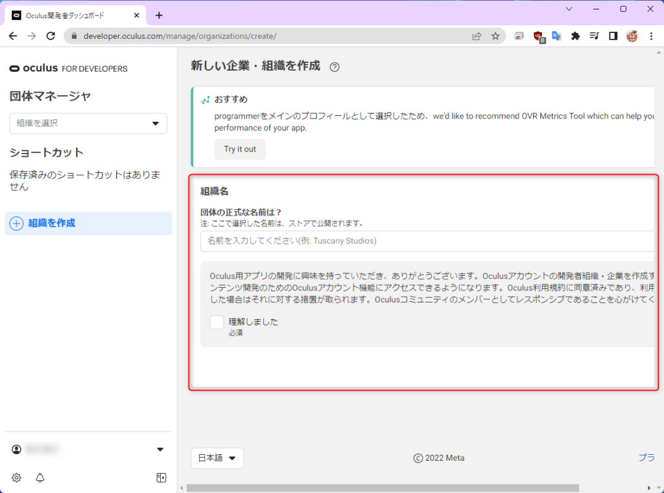Check the 理解しました checkbox
664x493 pixels.
pyautogui.click(x=217, y=322)
